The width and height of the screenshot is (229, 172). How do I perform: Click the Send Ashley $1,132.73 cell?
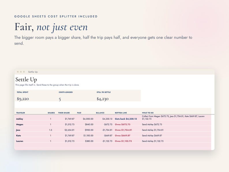pyautogui.click(x=153, y=141)
